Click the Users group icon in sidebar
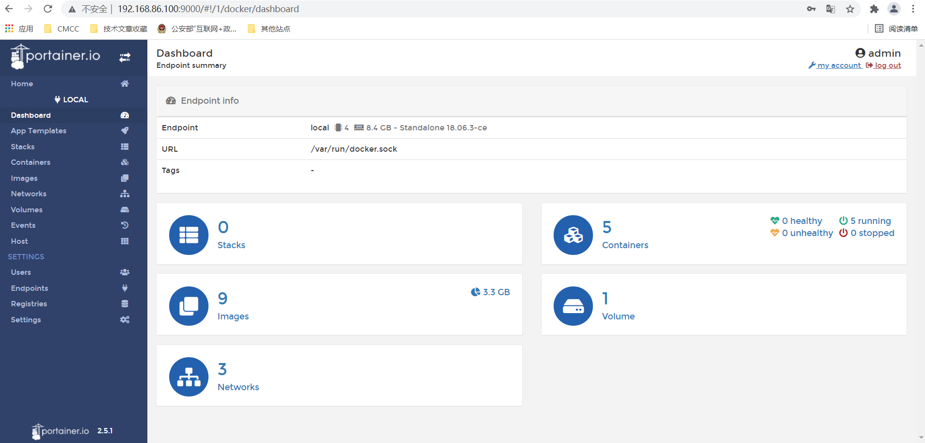This screenshot has height=443, width=925. (125, 272)
